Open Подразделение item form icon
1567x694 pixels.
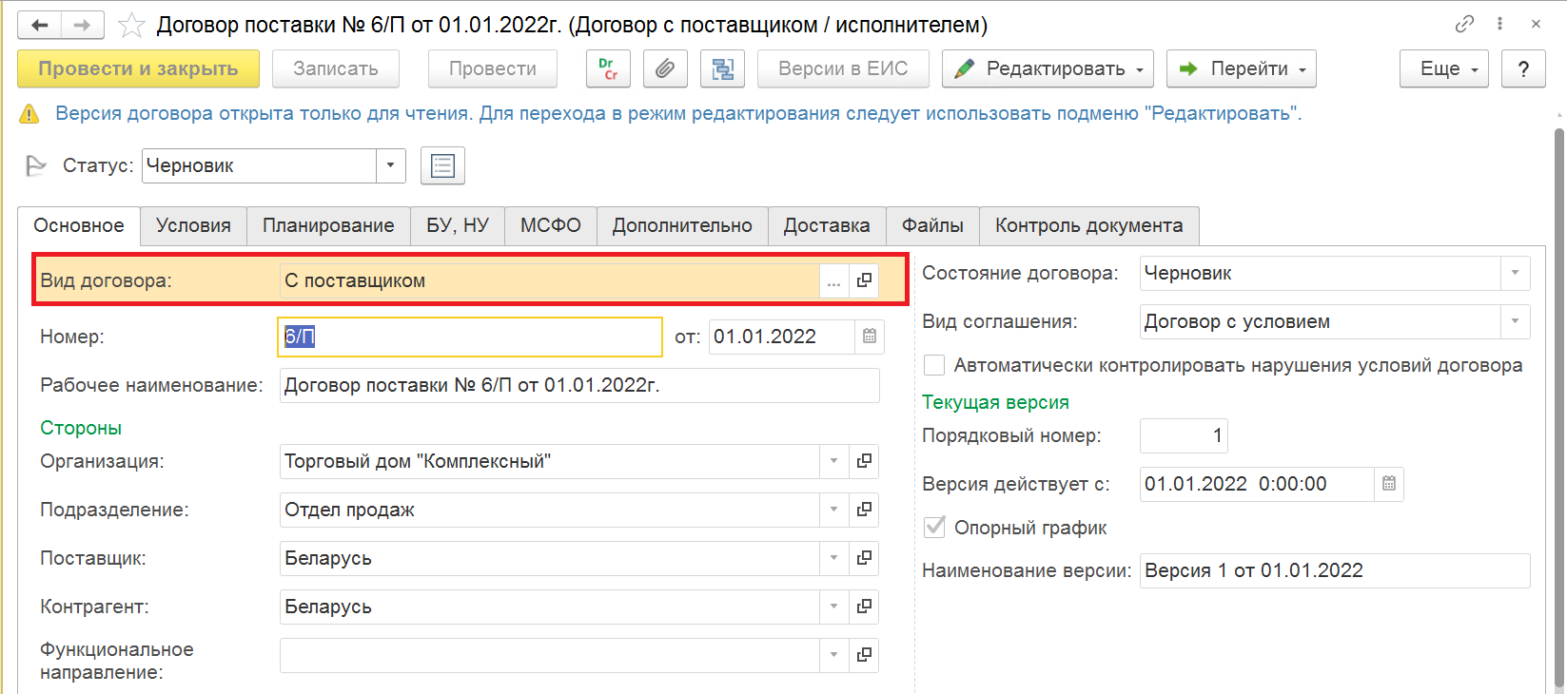tap(864, 510)
